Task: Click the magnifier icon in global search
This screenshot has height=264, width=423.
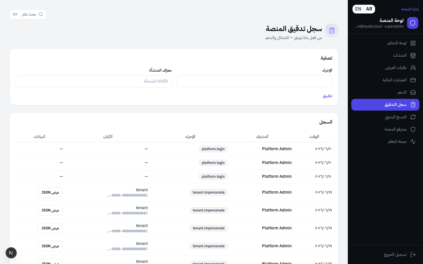Action: 41,14
